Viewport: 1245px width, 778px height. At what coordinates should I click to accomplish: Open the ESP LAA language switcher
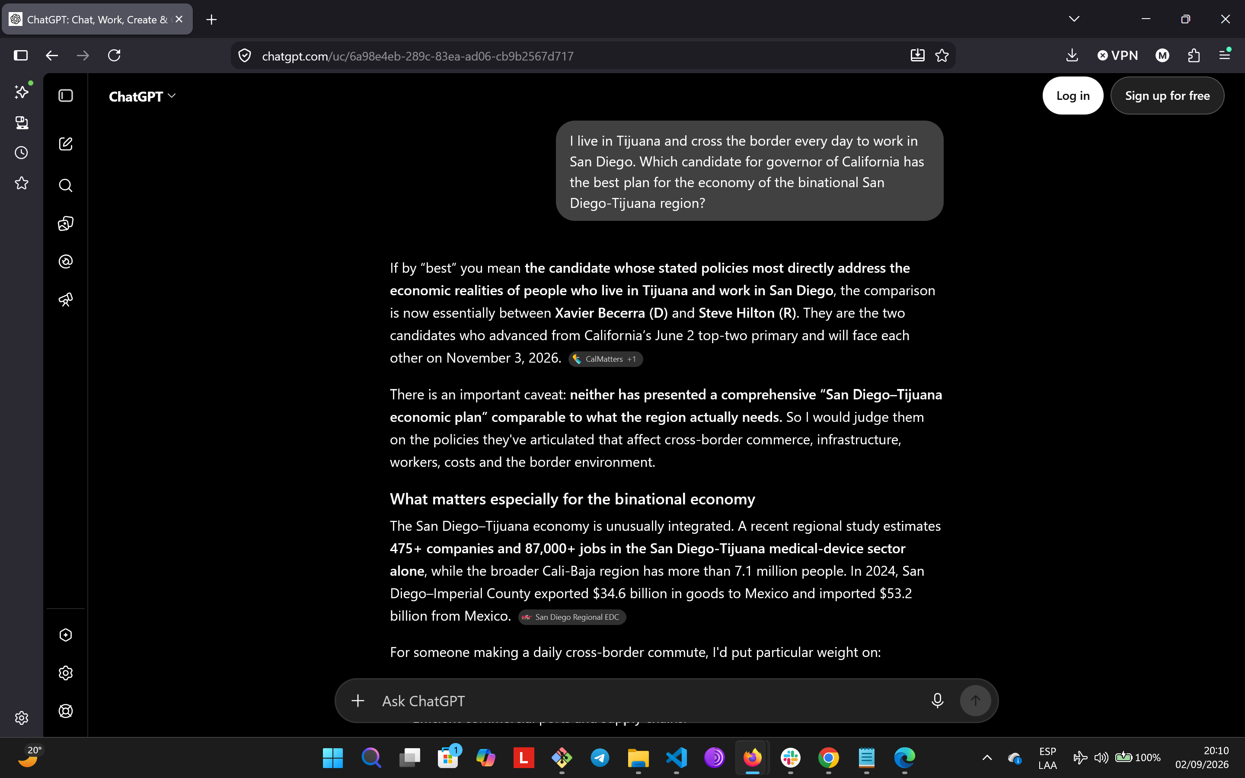[1047, 758]
